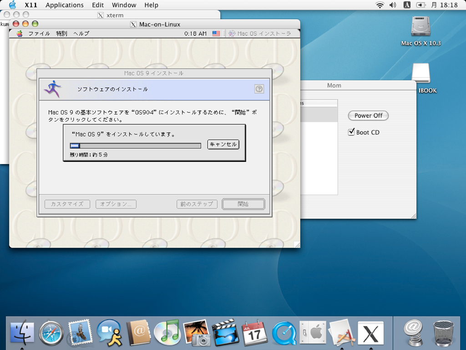This screenshot has height=350, width=466.
Task: Open the input method A icon
Action: [407, 5]
